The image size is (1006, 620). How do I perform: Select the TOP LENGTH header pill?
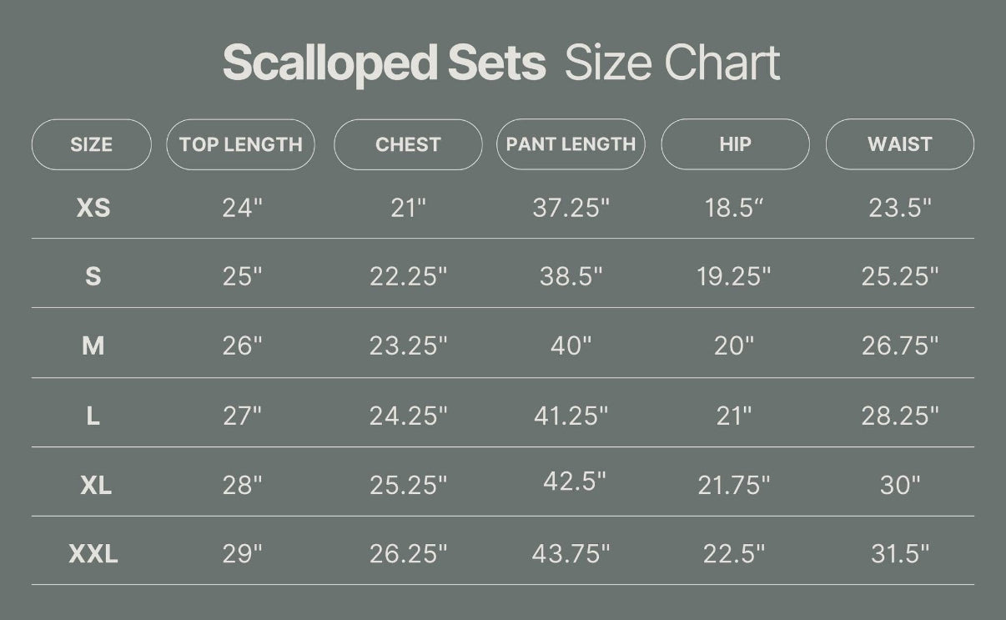coord(240,144)
